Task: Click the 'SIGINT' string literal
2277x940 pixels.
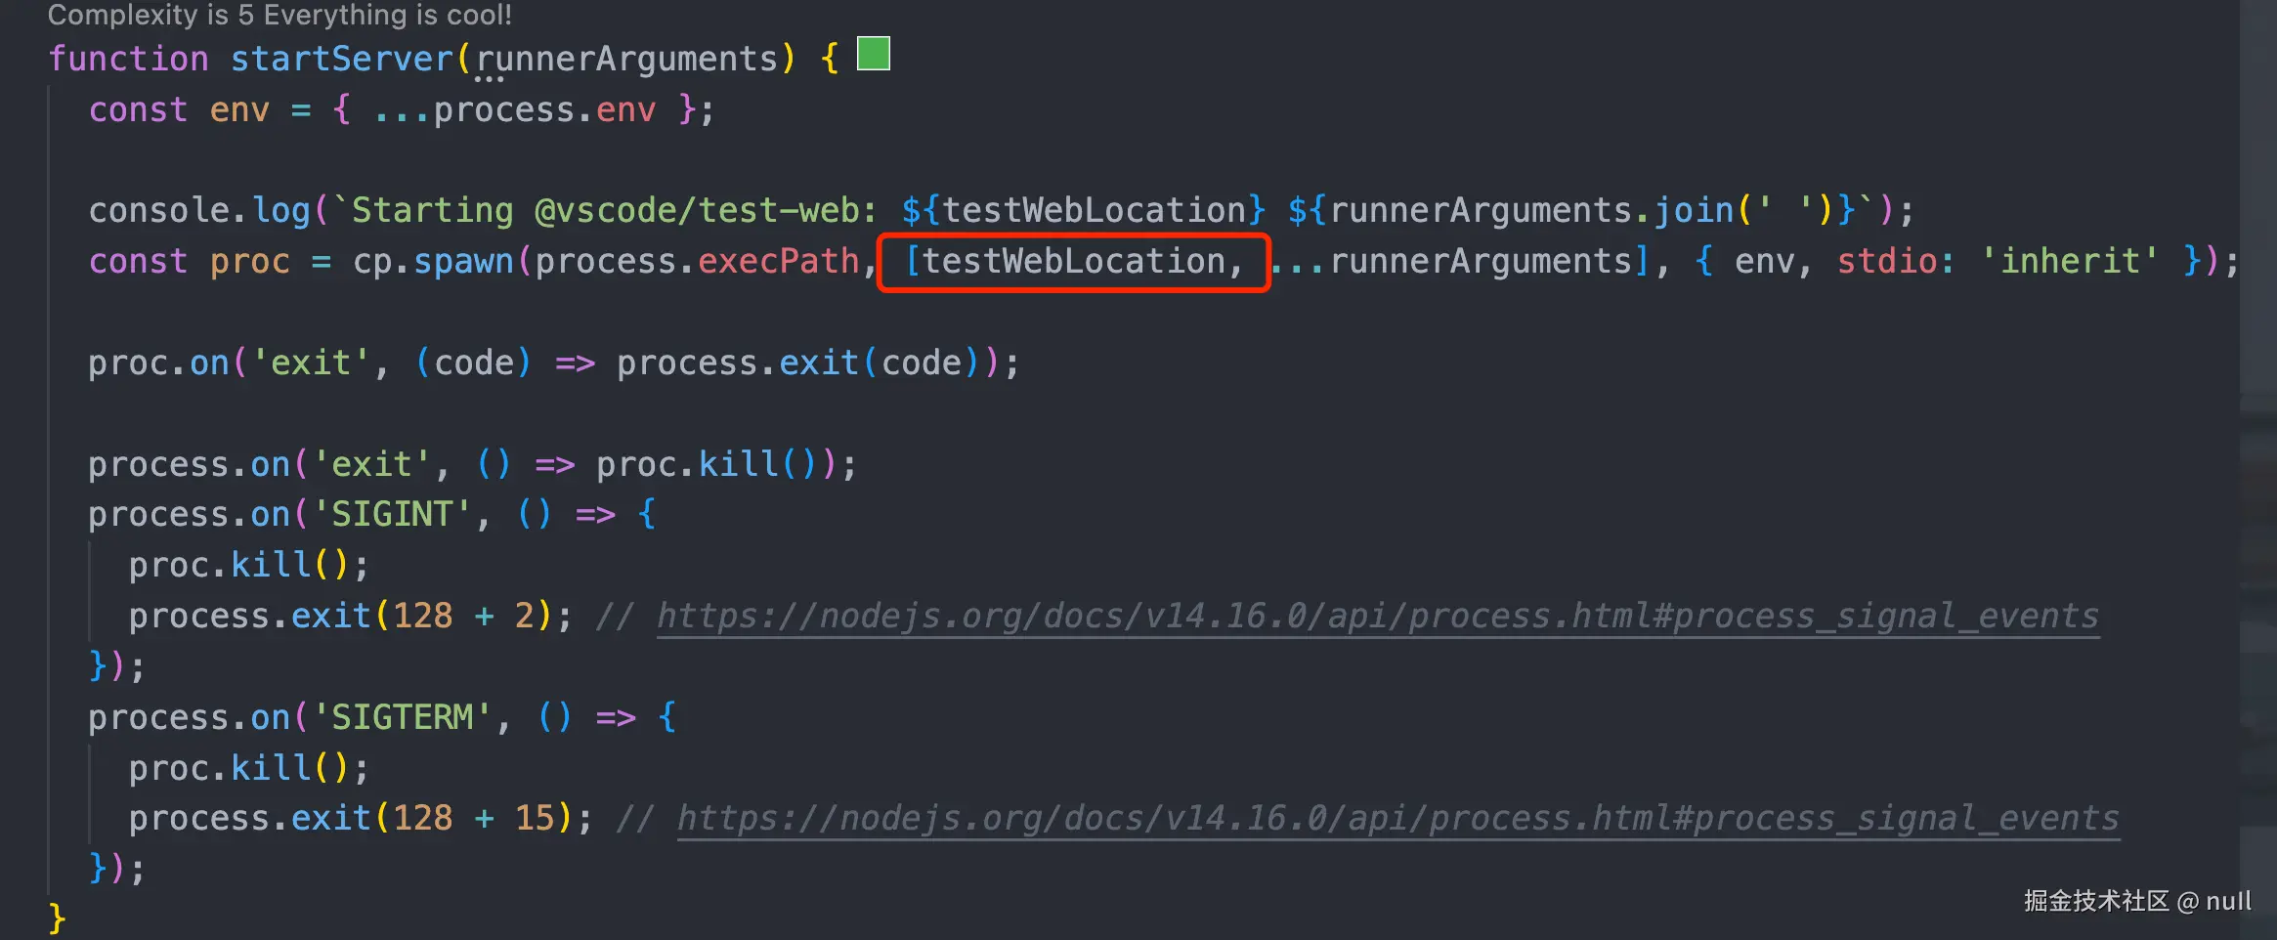Action: (391, 514)
